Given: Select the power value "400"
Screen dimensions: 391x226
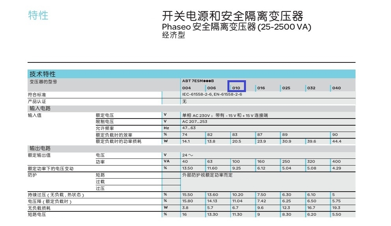Looking at the screenshot, I should click(x=336, y=162).
